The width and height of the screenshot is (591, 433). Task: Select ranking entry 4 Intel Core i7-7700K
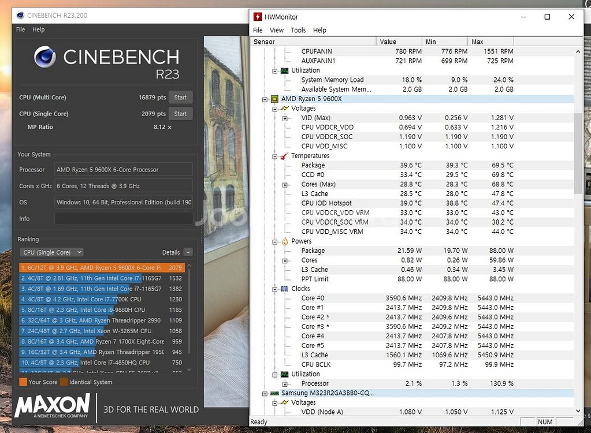tap(102, 299)
